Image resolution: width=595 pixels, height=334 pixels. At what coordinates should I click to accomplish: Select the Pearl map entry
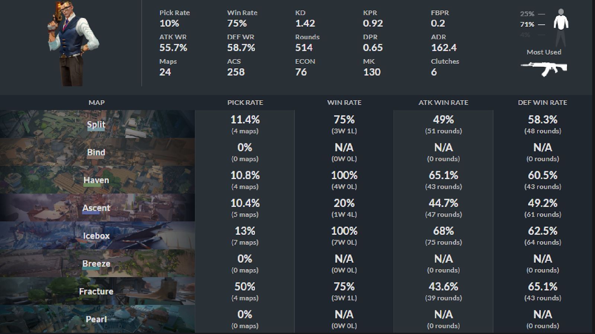click(96, 319)
